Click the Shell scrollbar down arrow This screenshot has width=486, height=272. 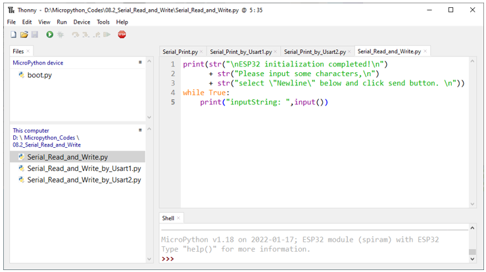[x=472, y=259]
